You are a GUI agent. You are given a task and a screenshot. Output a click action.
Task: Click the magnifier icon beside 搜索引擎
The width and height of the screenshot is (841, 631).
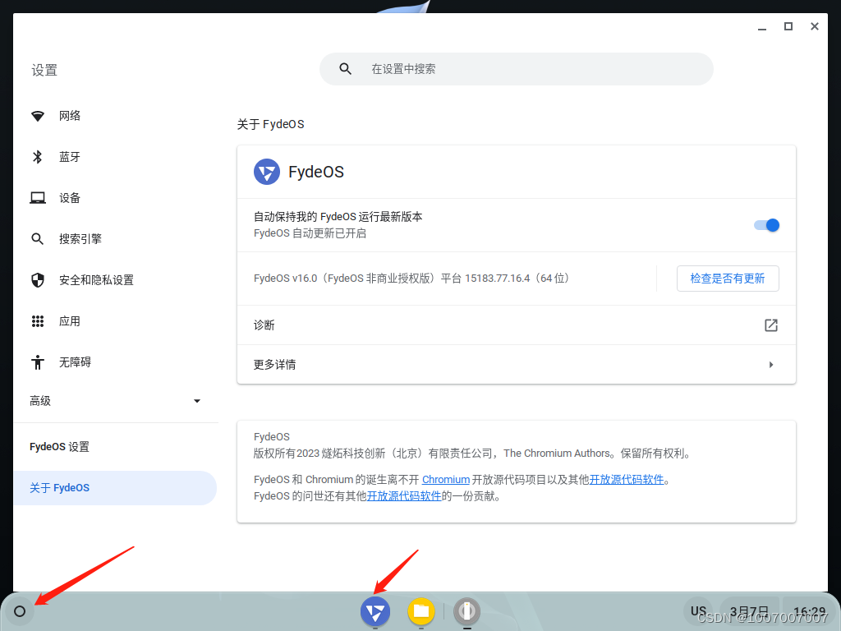[x=38, y=239]
